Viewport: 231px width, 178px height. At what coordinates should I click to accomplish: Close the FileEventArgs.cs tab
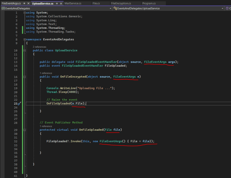[28, 3]
